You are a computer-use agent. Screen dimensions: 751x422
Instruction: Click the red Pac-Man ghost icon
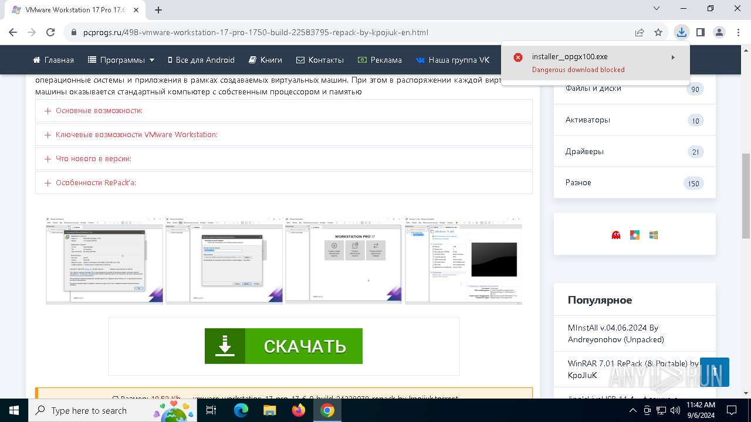click(616, 235)
